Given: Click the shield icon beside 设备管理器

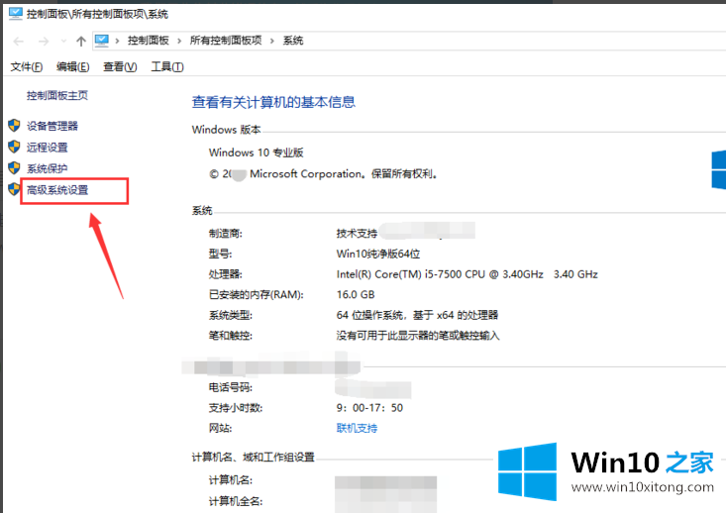Looking at the screenshot, I should [14, 125].
